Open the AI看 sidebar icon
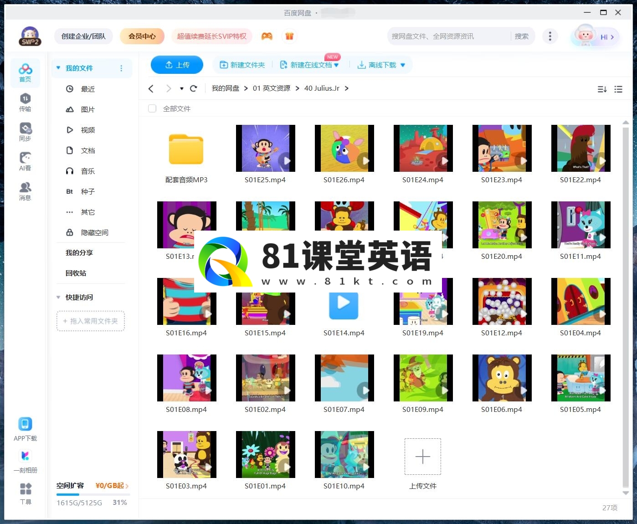The width and height of the screenshot is (637, 524). pos(25,162)
